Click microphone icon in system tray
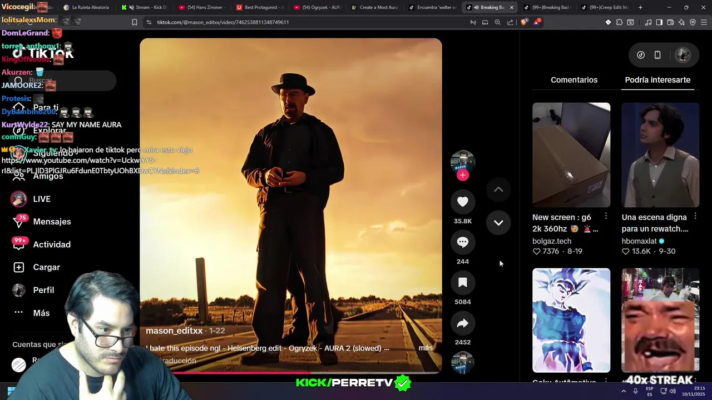The image size is (712, 400). (635, 391)
